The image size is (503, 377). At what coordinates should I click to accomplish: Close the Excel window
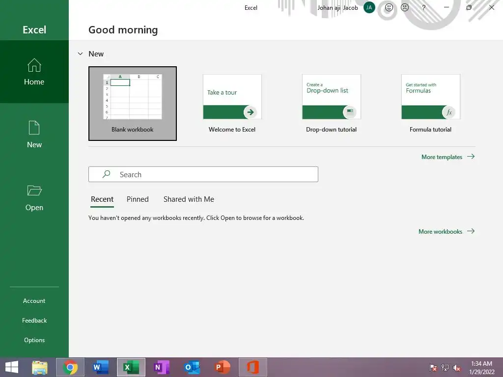coord(491,7)
